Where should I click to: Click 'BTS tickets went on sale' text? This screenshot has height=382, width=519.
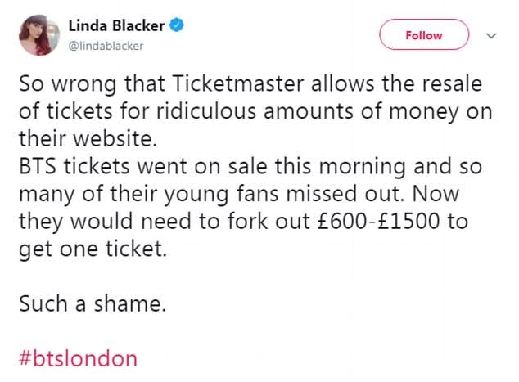click(143, 166)
